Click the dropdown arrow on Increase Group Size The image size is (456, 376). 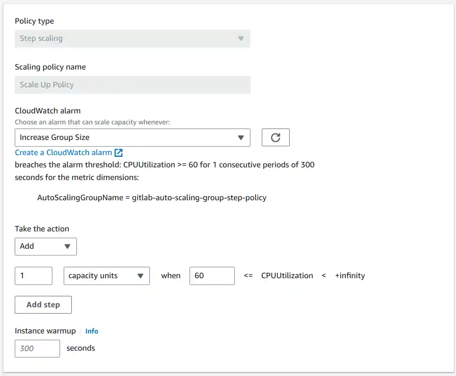[241, 137]
